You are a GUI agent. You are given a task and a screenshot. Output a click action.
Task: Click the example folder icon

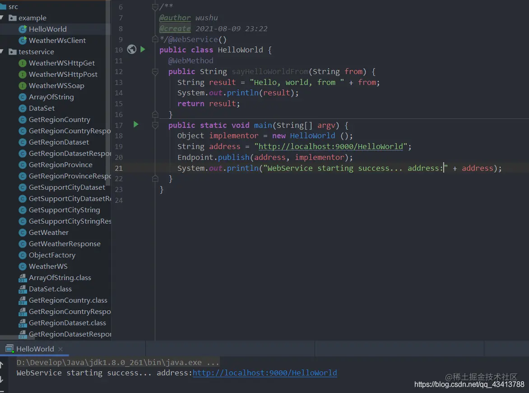pyautogui.click(x=13, y=18)
